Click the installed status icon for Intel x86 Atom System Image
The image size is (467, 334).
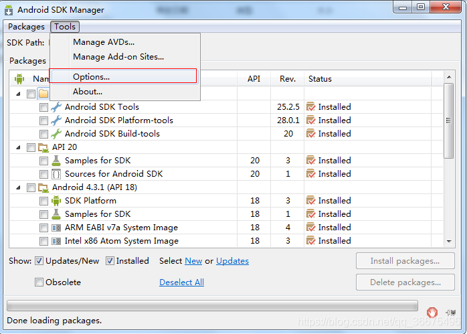click(310, 241)
